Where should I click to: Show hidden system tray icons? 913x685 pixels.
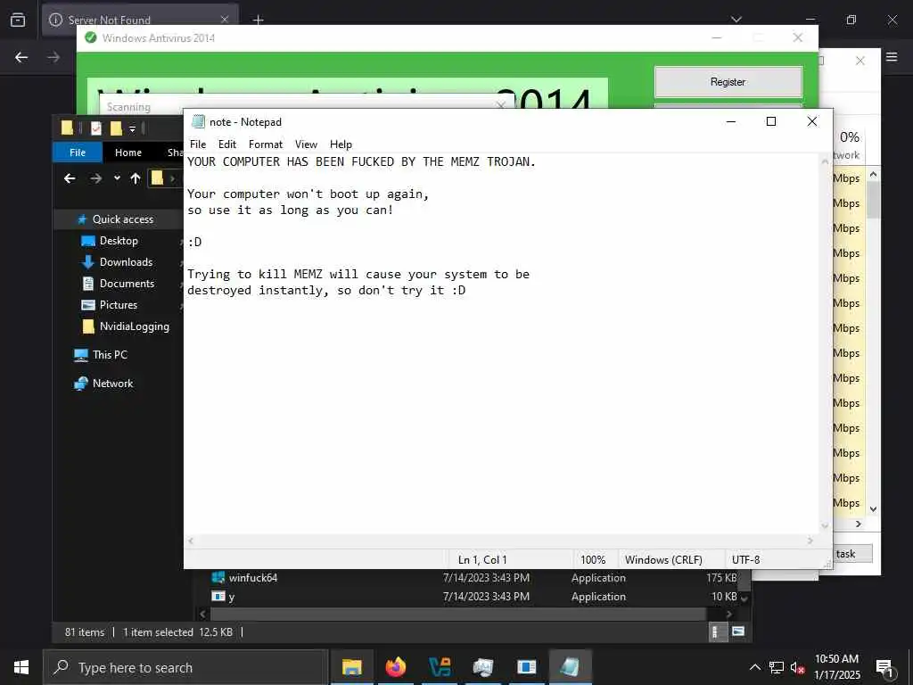754,667
